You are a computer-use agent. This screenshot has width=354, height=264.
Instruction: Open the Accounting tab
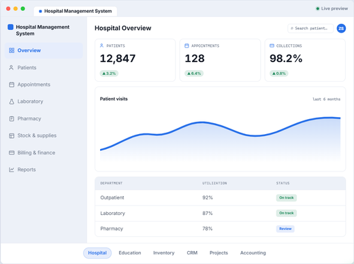coord(253,252)
